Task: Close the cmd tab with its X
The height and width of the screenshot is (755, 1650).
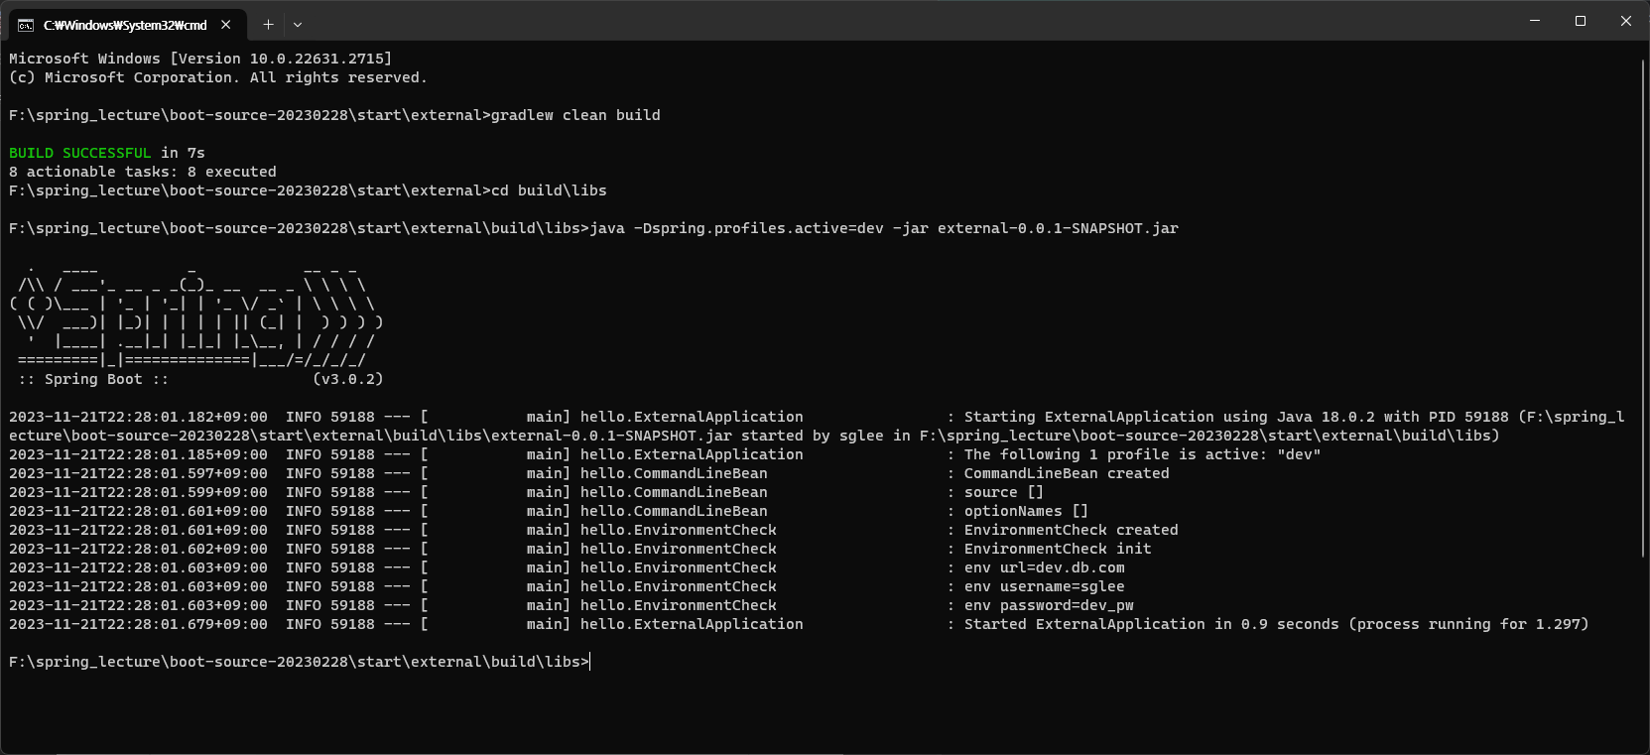Action: [x=226, y=24]
